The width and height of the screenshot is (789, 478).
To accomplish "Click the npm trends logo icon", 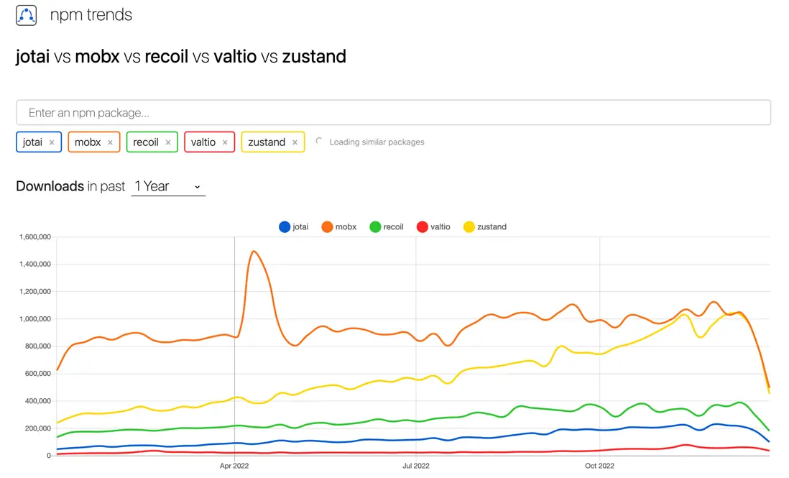I will (x=27, y=15).
